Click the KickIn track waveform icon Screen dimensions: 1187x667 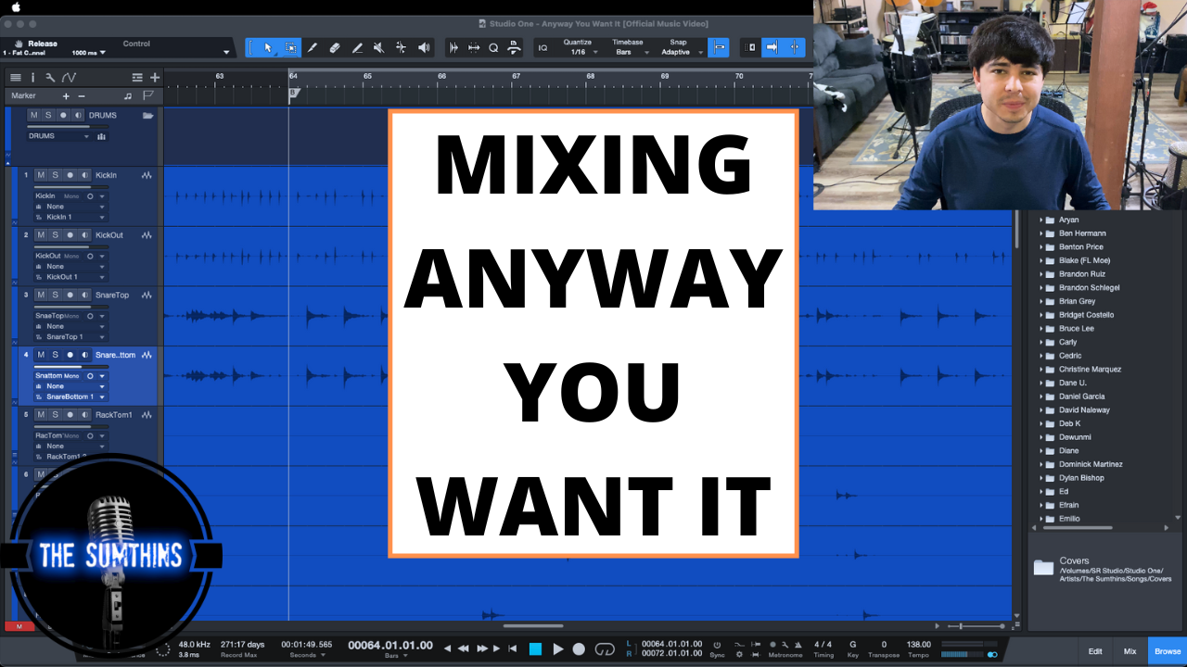[147, 175]
